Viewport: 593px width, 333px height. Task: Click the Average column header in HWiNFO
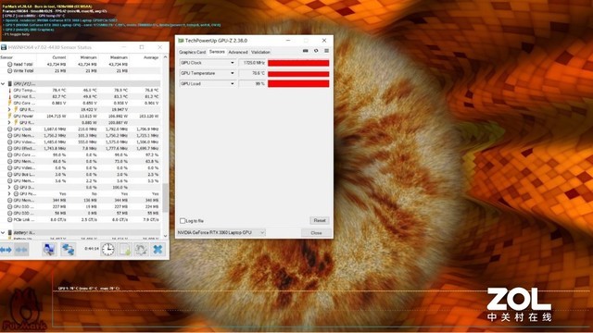[151, 57]
